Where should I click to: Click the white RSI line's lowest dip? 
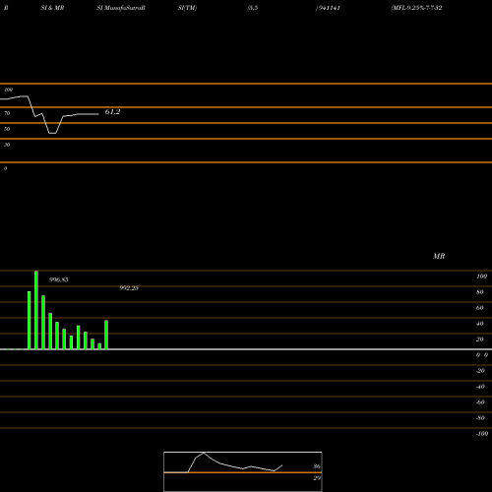pos(52,133)
